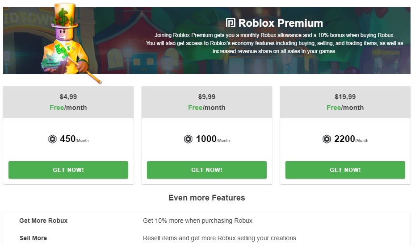Click the crossed-out $4,99 price
Viewport: 415px width, 246px height.
point(68,96)
